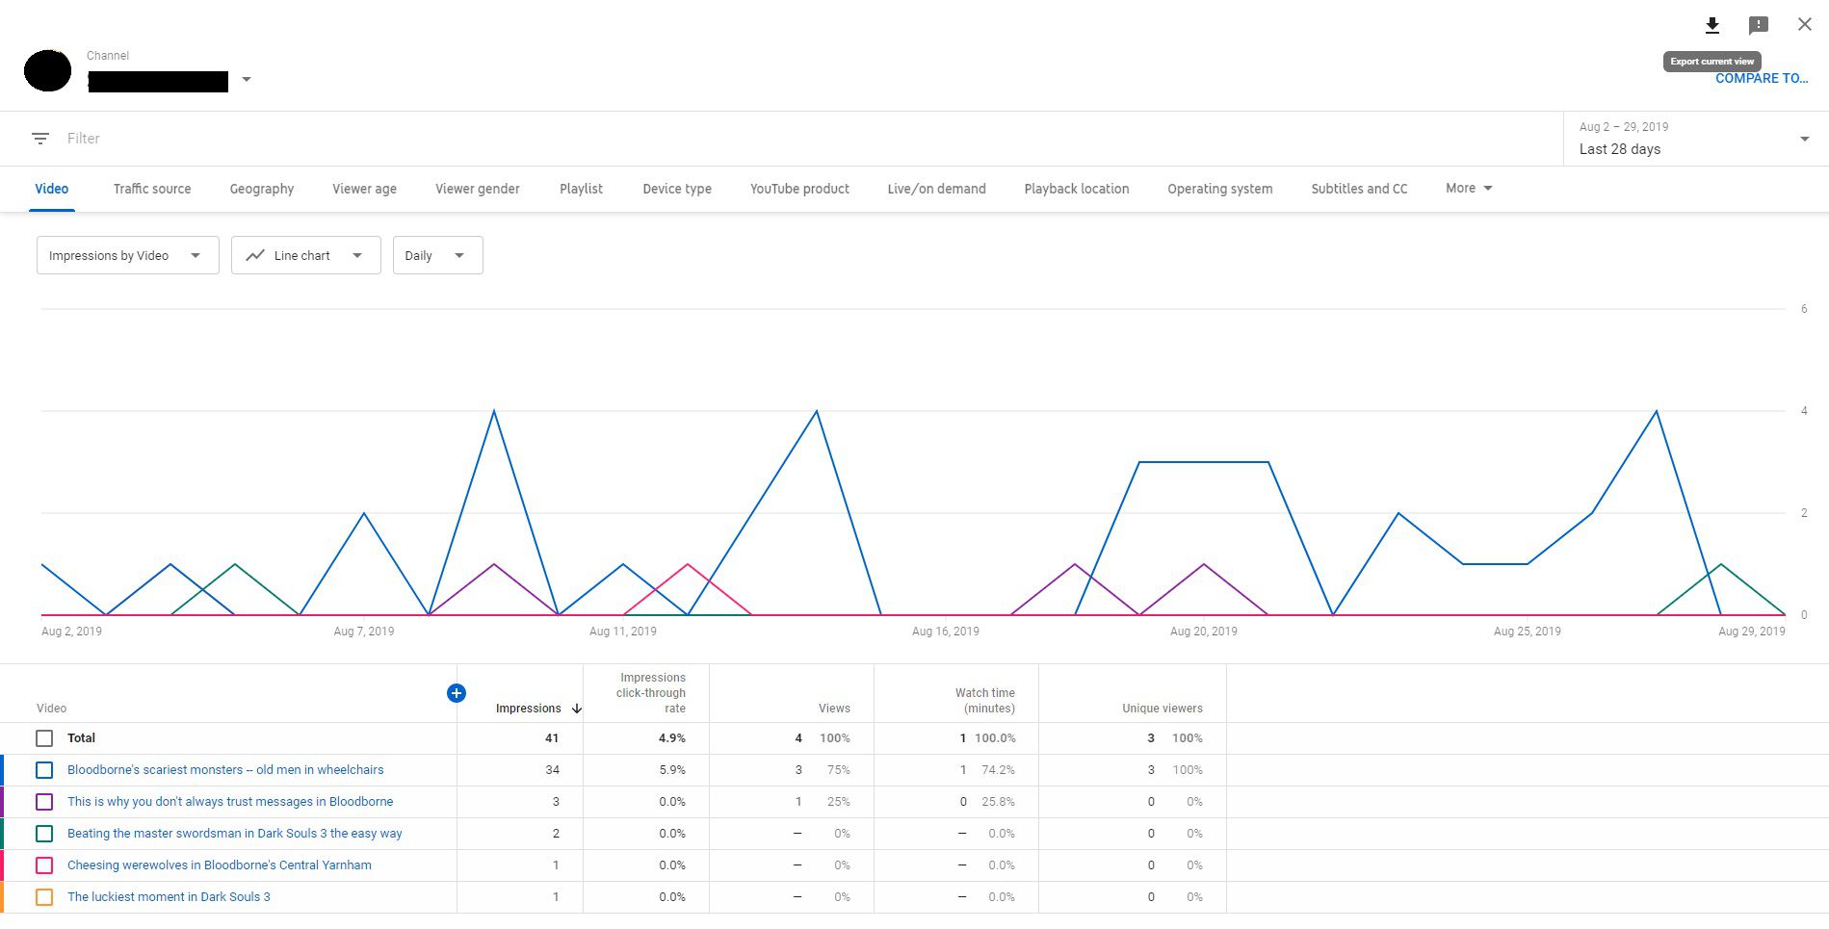Click the total impressions value 41
The image size is (1829, 929).
click(x=552, y=738)
